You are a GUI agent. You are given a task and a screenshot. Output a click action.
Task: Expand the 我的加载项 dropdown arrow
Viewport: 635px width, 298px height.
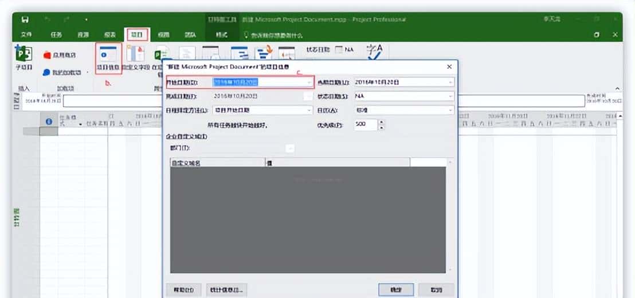[x=88, y=72]
